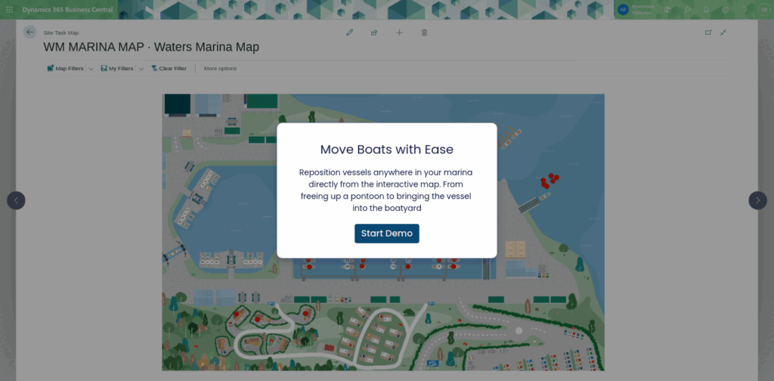Click the back arrow beside Site Task Map

pyautogui.click(x=30, y=32)
